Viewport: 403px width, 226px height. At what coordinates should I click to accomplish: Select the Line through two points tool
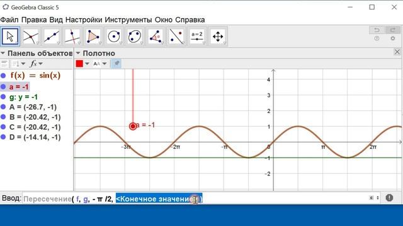pos(52,36)
